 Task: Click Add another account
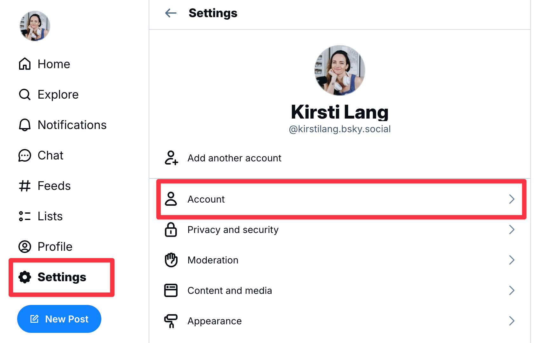pos(234,158)
